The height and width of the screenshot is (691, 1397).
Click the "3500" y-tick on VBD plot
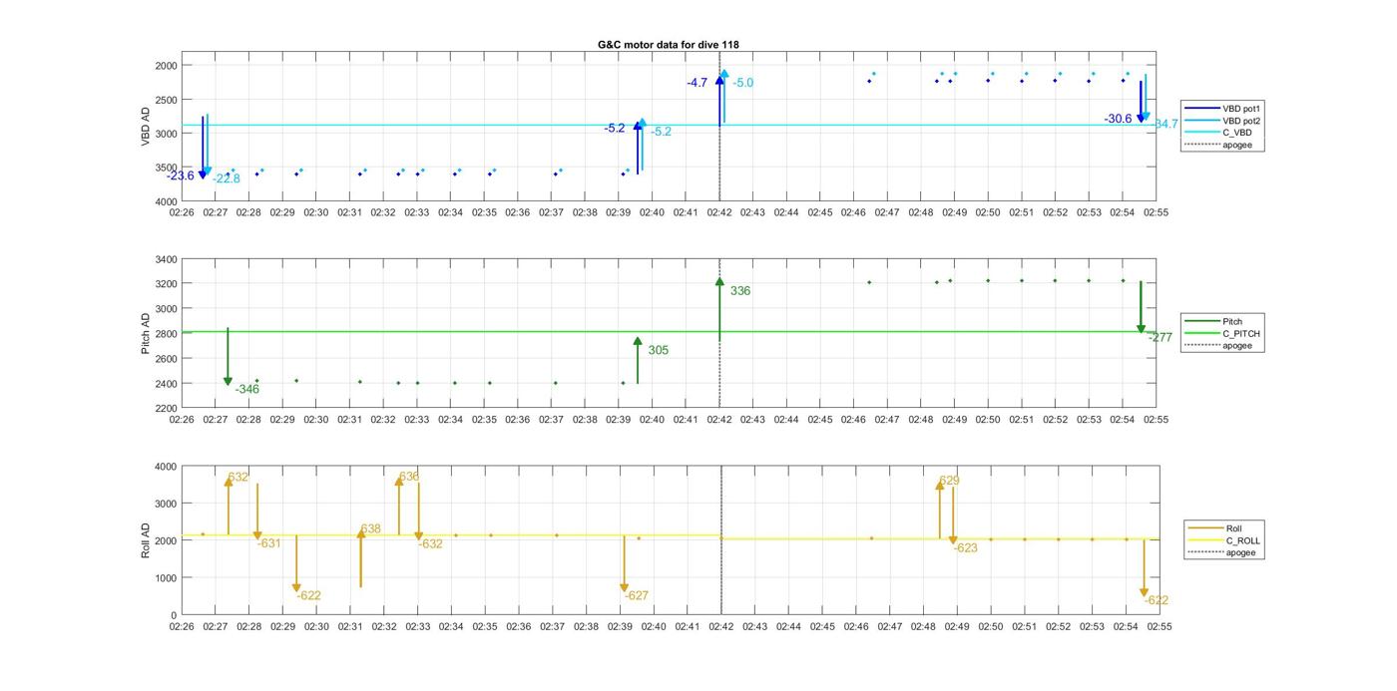tap(166, 168)
